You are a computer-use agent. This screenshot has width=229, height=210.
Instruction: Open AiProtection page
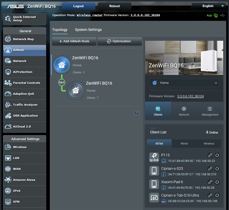click(24, 72)
